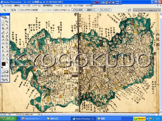Open the File Browser icon near palette well
The width and height of the screenshot is (162, 121).
(x=129, y=10)
